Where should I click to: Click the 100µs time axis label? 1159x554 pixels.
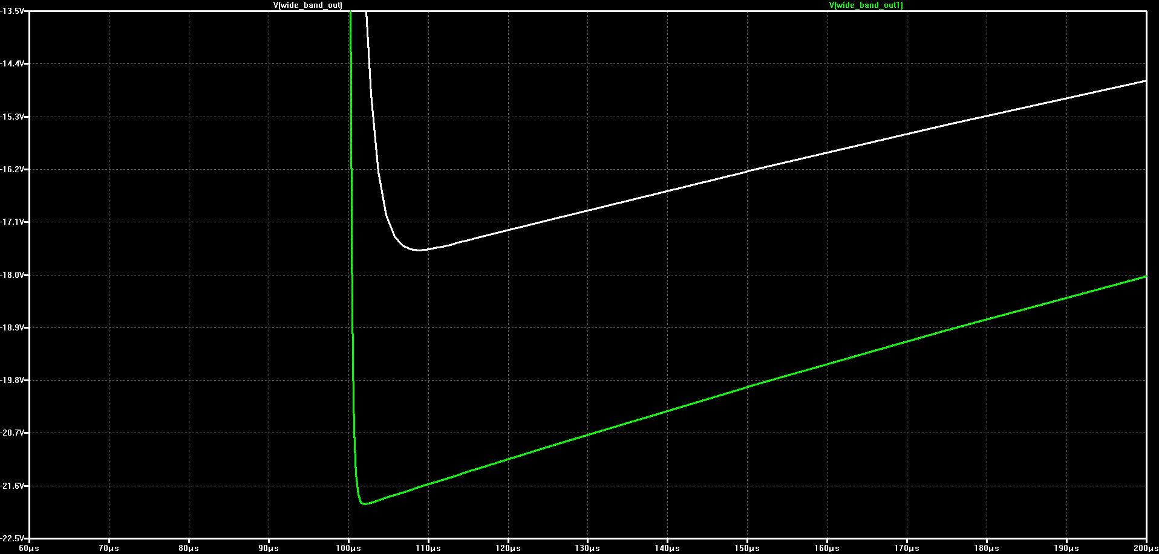pyautogui.click(x=348, y=549)
